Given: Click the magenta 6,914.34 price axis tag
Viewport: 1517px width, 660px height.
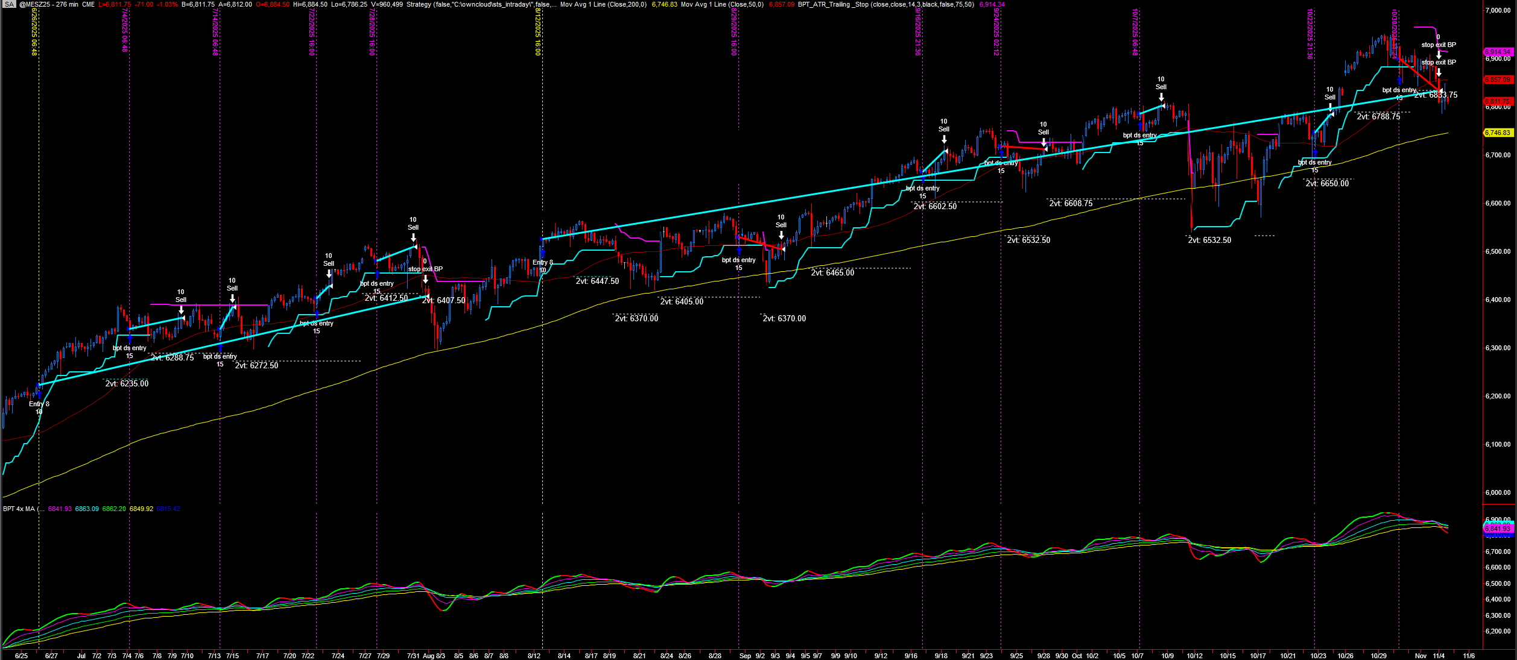Looking at the screenshot, I should [1498, 52].
